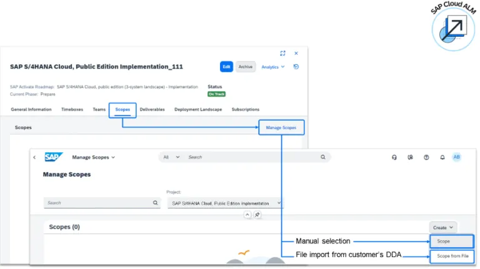
Task: Choose Scope from File menu entry
Action: [452, 256]
